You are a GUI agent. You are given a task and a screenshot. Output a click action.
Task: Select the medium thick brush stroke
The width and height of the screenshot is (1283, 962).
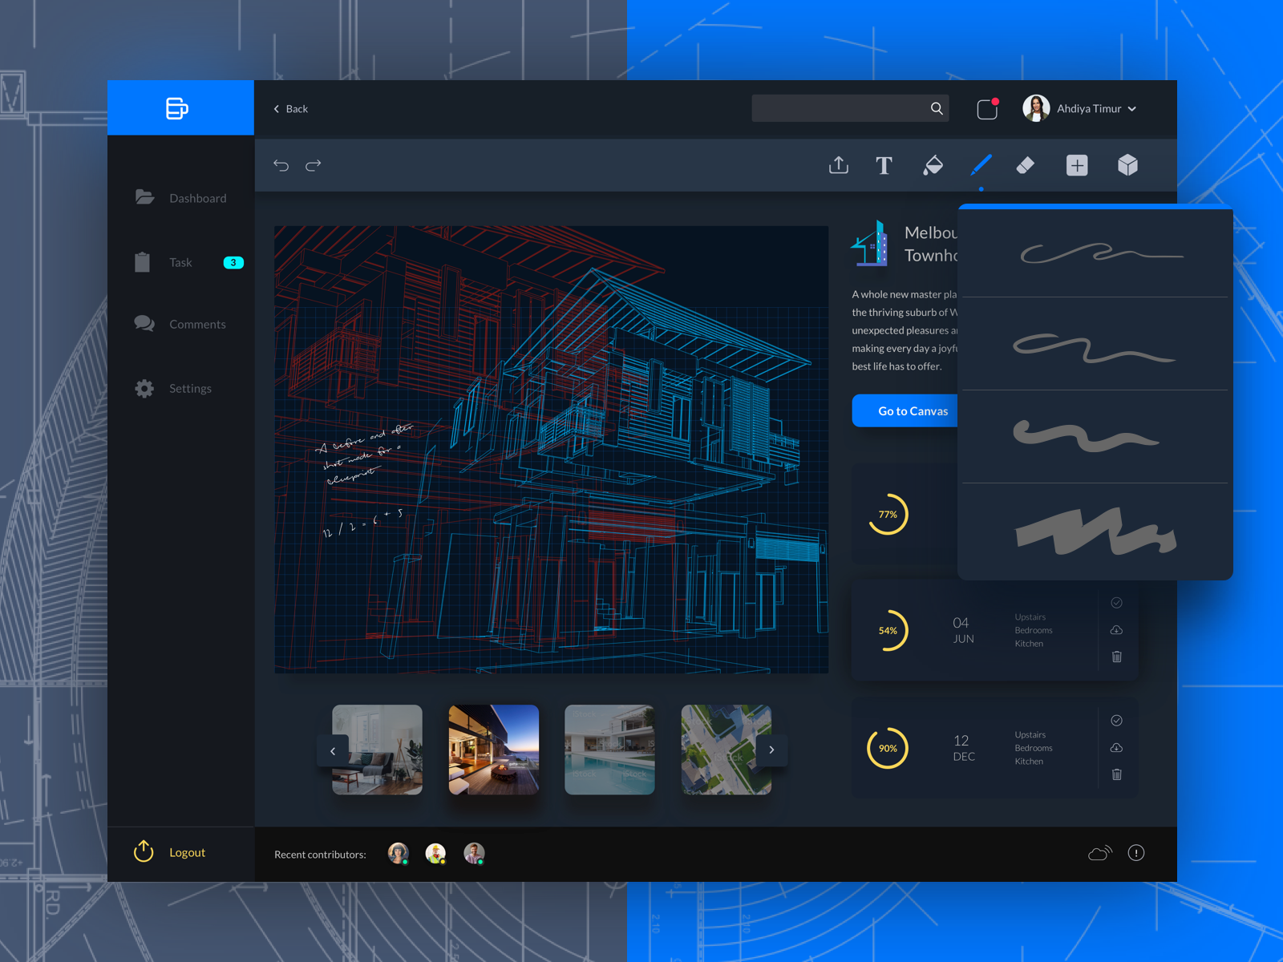[x=1086, y=435]
